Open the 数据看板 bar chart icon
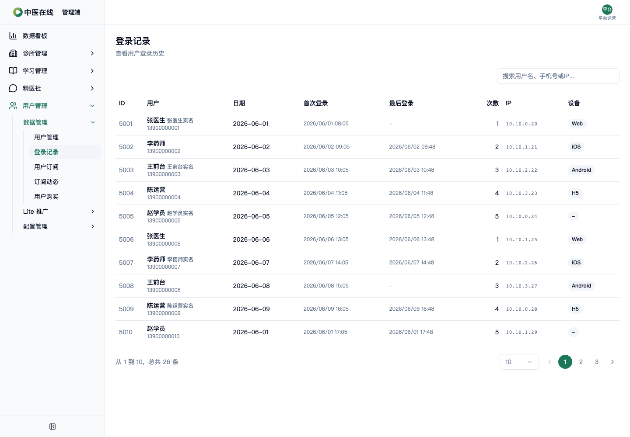The height and width of the screenshot is (437, 630). point(13,36)
